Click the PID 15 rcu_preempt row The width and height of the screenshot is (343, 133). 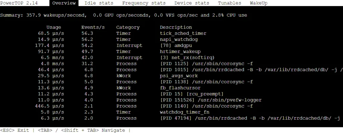coord(129,94)
